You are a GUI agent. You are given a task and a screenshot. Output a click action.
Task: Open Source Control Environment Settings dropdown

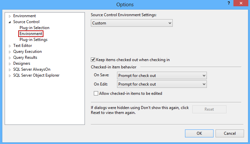(x=132, y=23)
